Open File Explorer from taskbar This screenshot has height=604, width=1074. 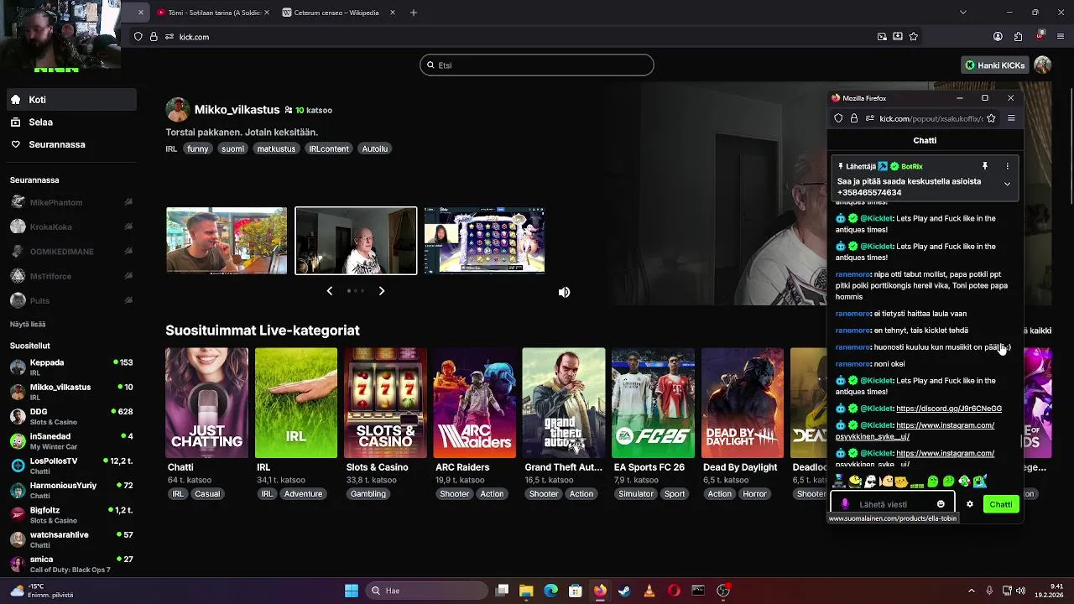point(526,591)
